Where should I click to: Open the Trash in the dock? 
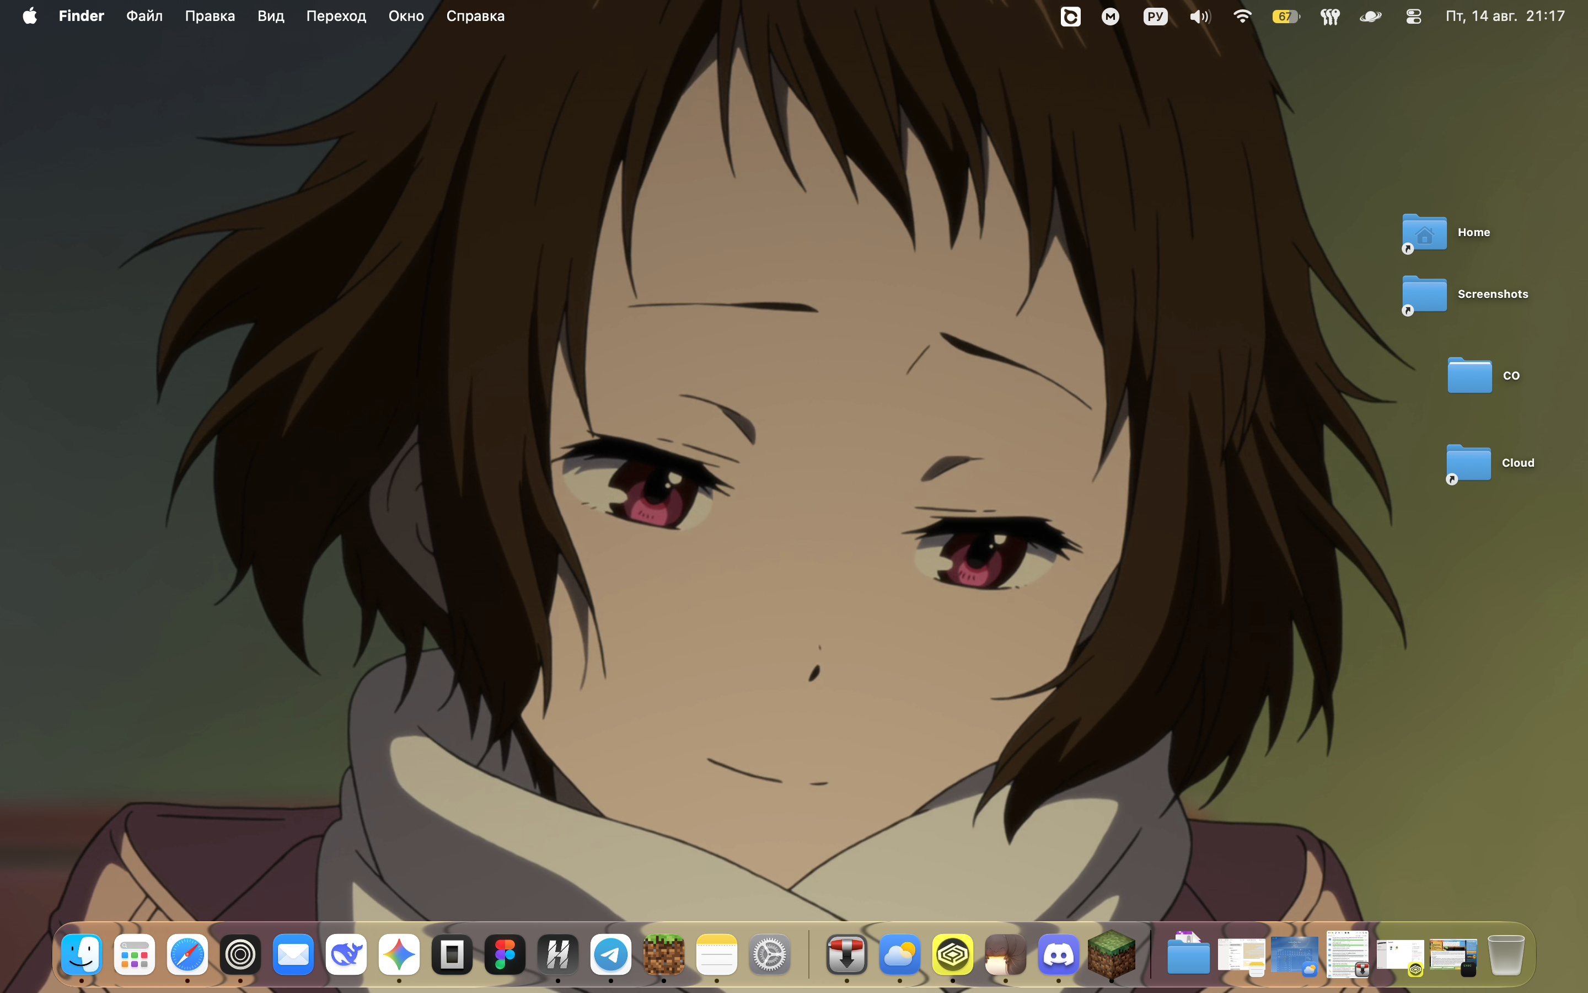pyautogui.click(x=1506, y=954)
